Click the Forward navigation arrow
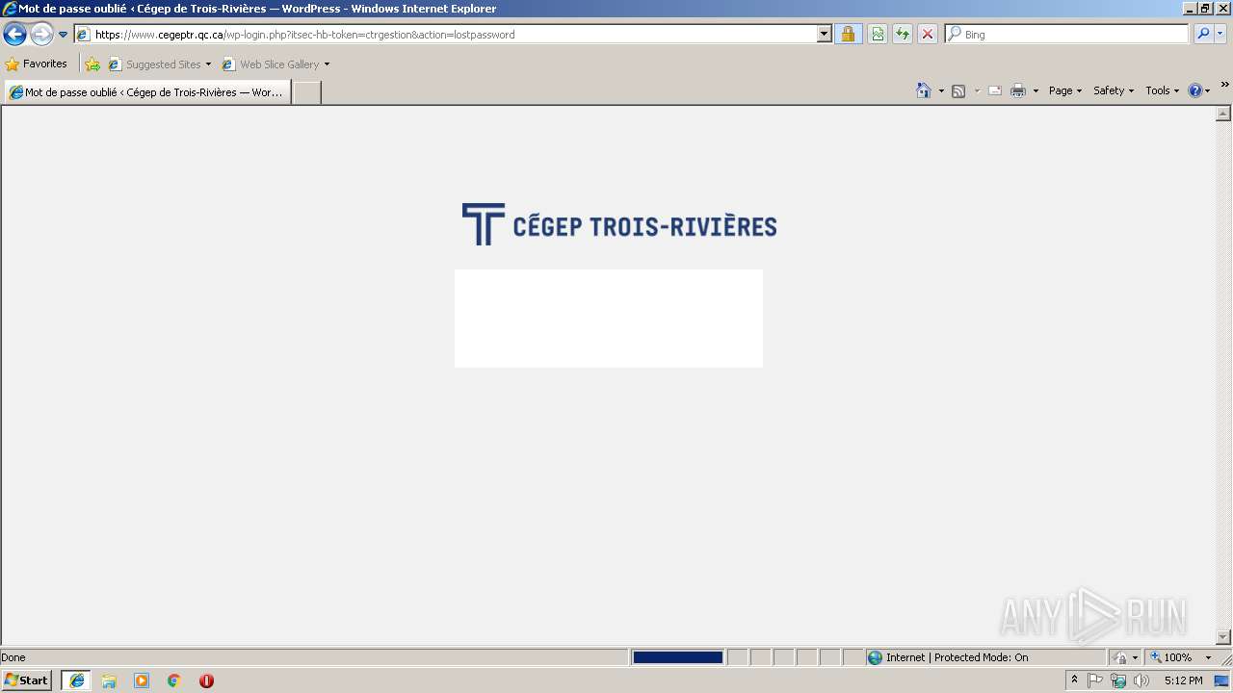 [41, 35]
